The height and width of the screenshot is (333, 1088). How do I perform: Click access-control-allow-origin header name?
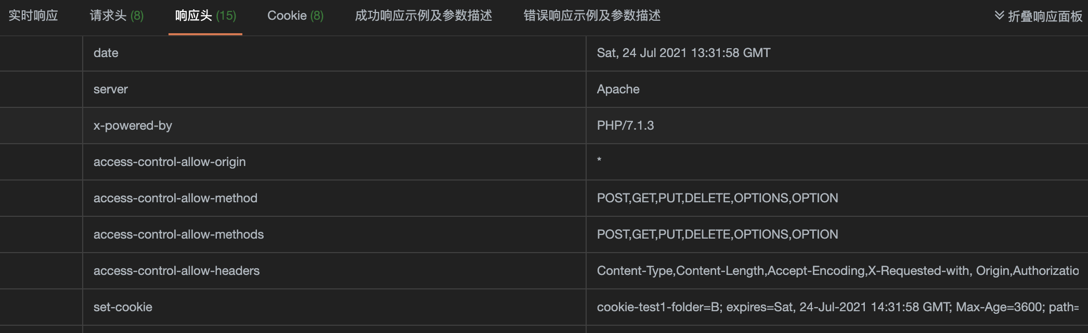pyautogui.click(x=169, y=162)
